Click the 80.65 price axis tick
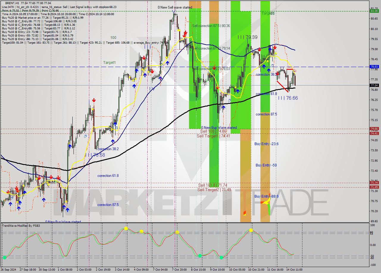Image resolution: width=381 pixels, height=273 pixels. 374,19
